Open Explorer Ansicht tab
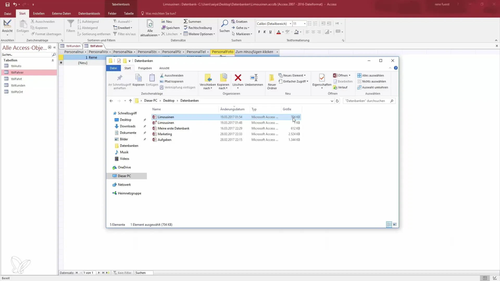500x281 pixels. tap(164, 68)
